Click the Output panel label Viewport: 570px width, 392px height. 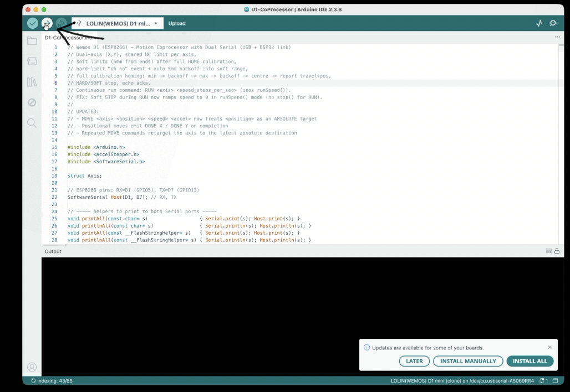pos(53,251)
